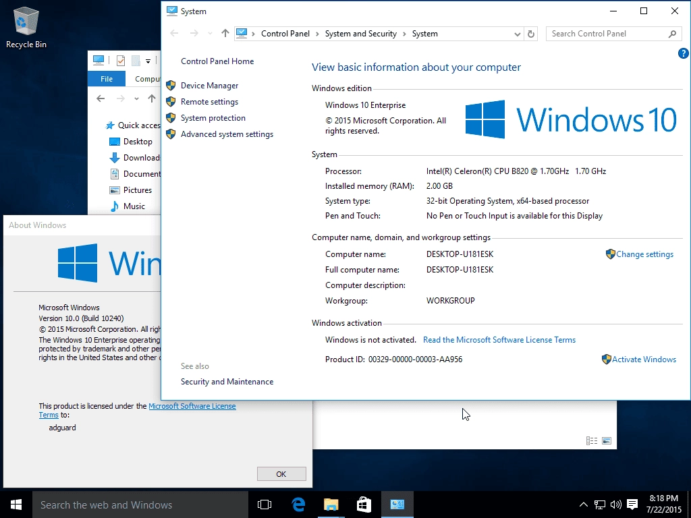This screenshot has height=518, width=691.
Task: Select Downloads in Explorer navigation pane
Action: click(x=134, y=158)
